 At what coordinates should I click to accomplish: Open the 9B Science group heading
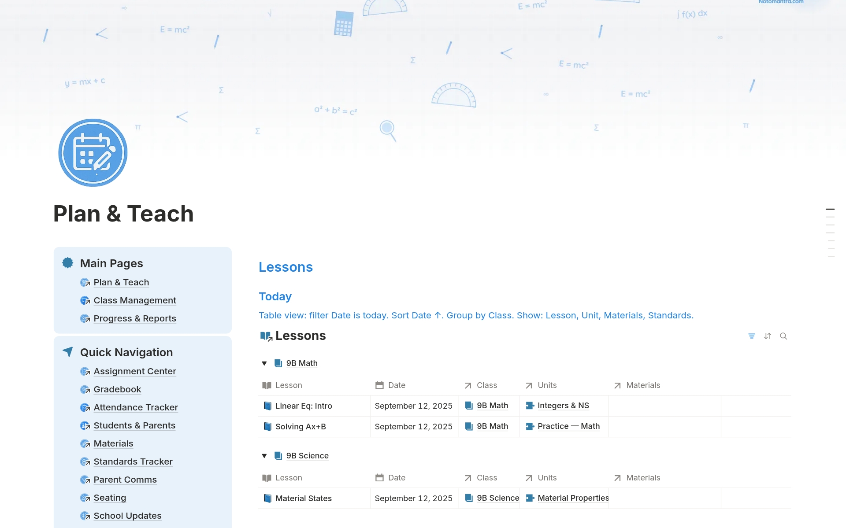pyautogui.click(x=307, y=456)
